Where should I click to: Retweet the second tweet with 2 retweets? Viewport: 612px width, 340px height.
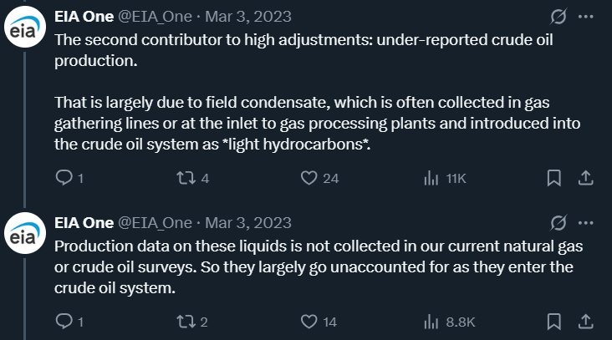click(187, 321)
